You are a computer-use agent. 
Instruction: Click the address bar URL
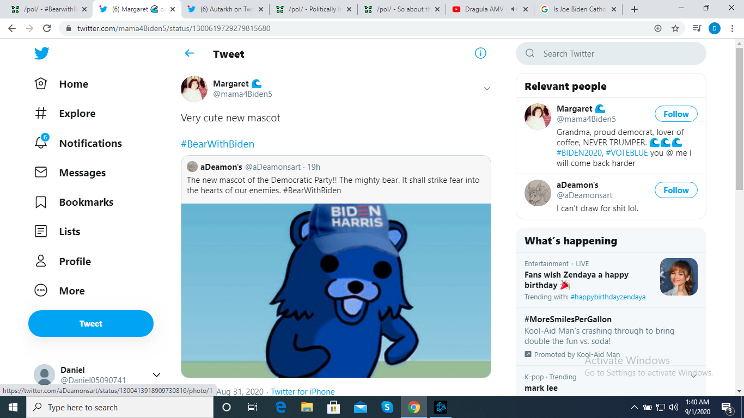click(x=174, y=28)
